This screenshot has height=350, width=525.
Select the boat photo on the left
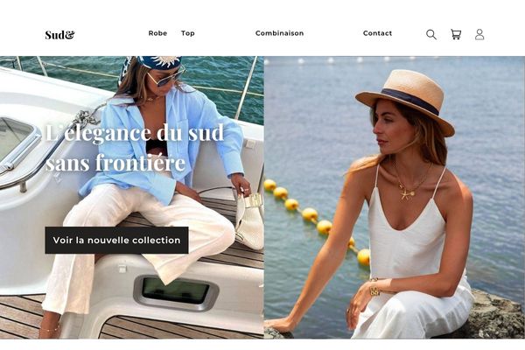(132, 197)
